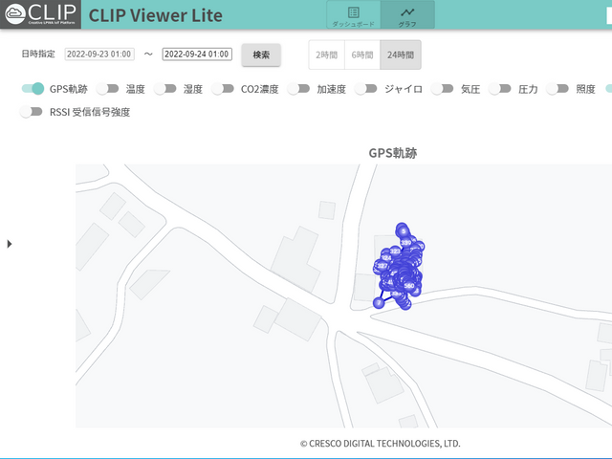Image resolution: width=612 pixels, height=459 pixels.
Task: Select the 6時間 range button
Action: (362, 55)
